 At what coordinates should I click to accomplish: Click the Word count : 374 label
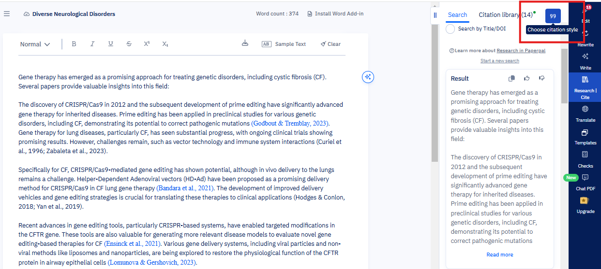click(x=277, y=14)
